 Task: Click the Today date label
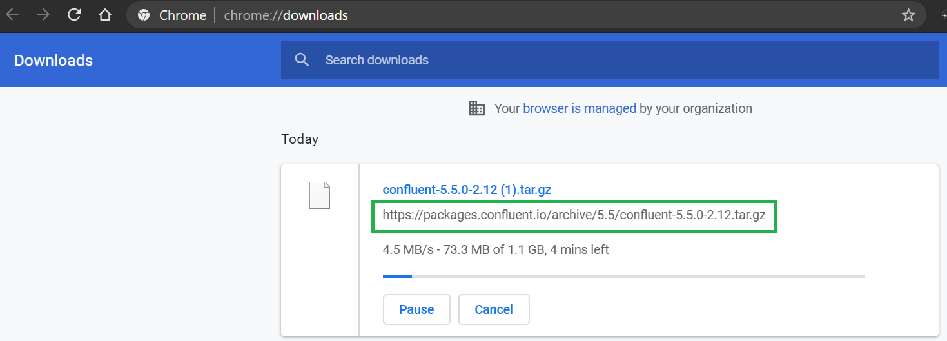pos(300,139)
